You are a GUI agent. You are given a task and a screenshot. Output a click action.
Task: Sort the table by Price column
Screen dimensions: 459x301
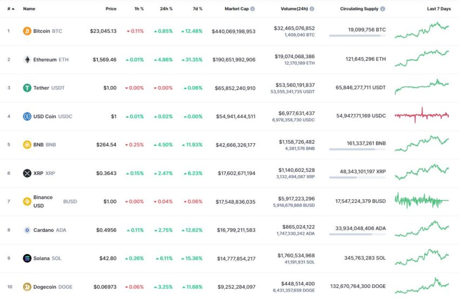[x=111, y=9]
